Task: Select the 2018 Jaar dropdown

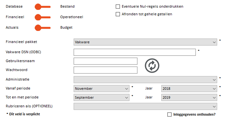Action: point(189,89)
